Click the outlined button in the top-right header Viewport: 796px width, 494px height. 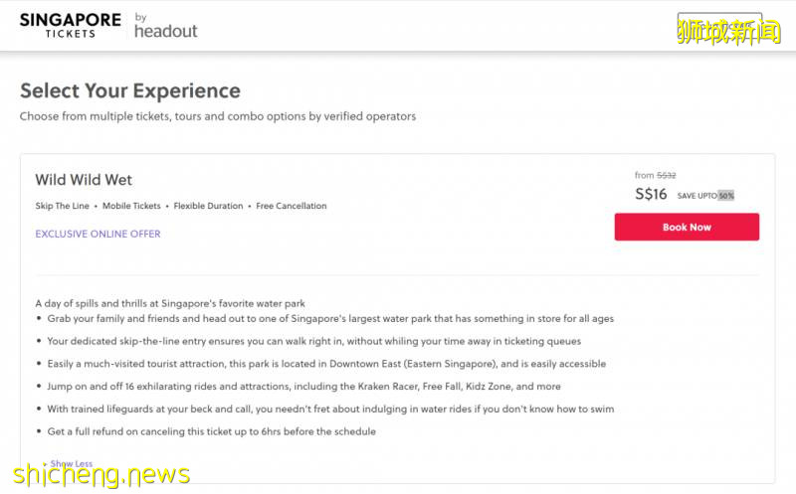pyautogui.click(x=718, y=27)
